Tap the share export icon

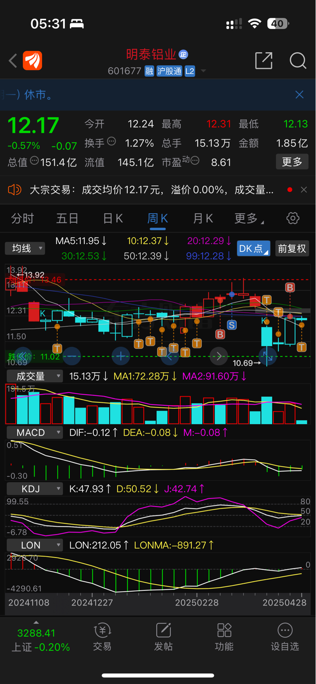(264, 60)
